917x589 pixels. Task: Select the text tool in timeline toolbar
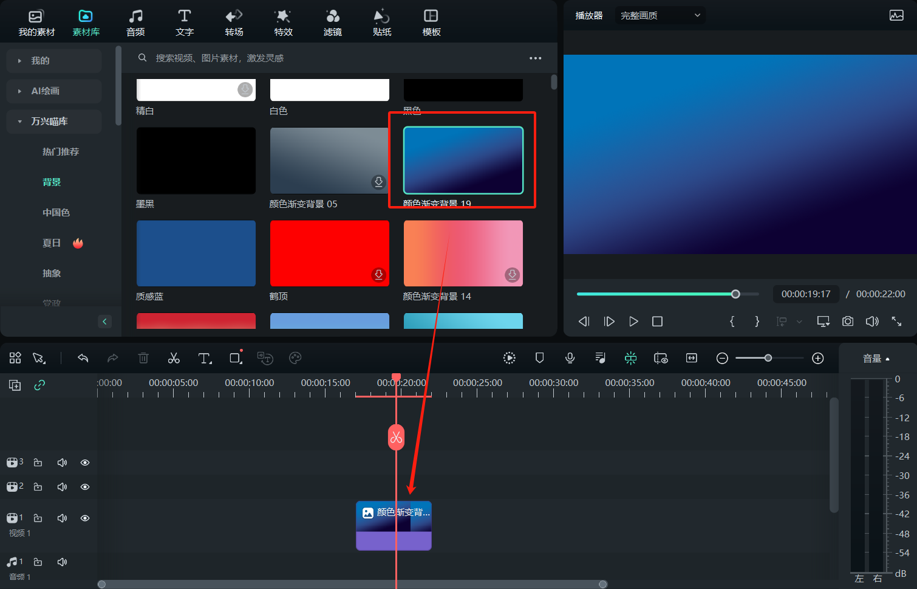[205, 358]
